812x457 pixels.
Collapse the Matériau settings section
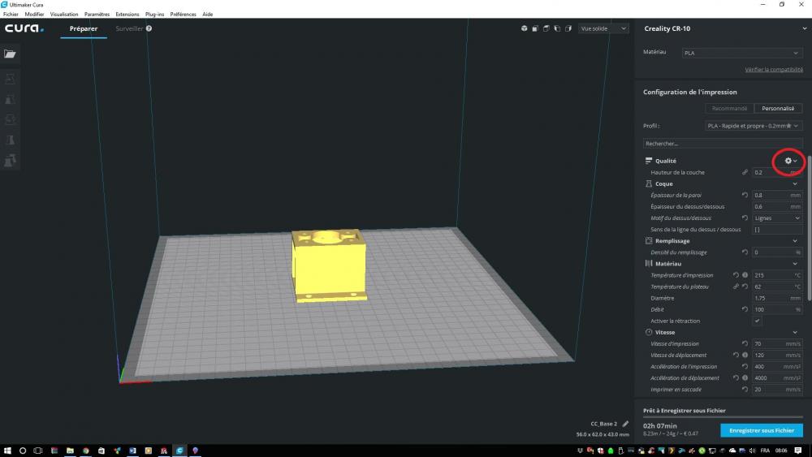[795, 264]
